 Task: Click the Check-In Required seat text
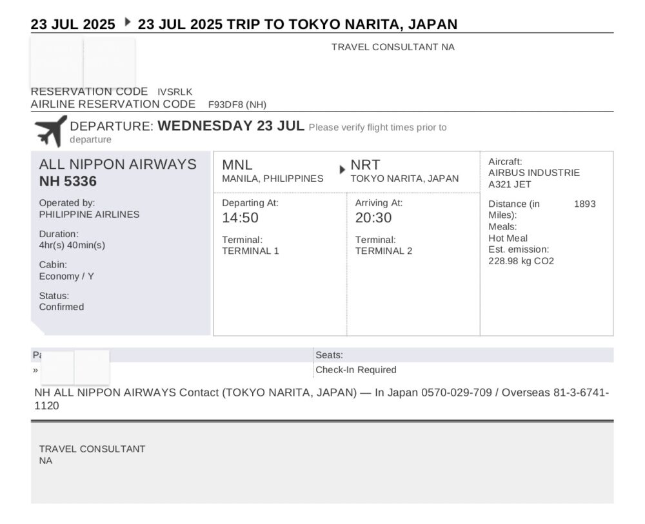coord(356,370)
